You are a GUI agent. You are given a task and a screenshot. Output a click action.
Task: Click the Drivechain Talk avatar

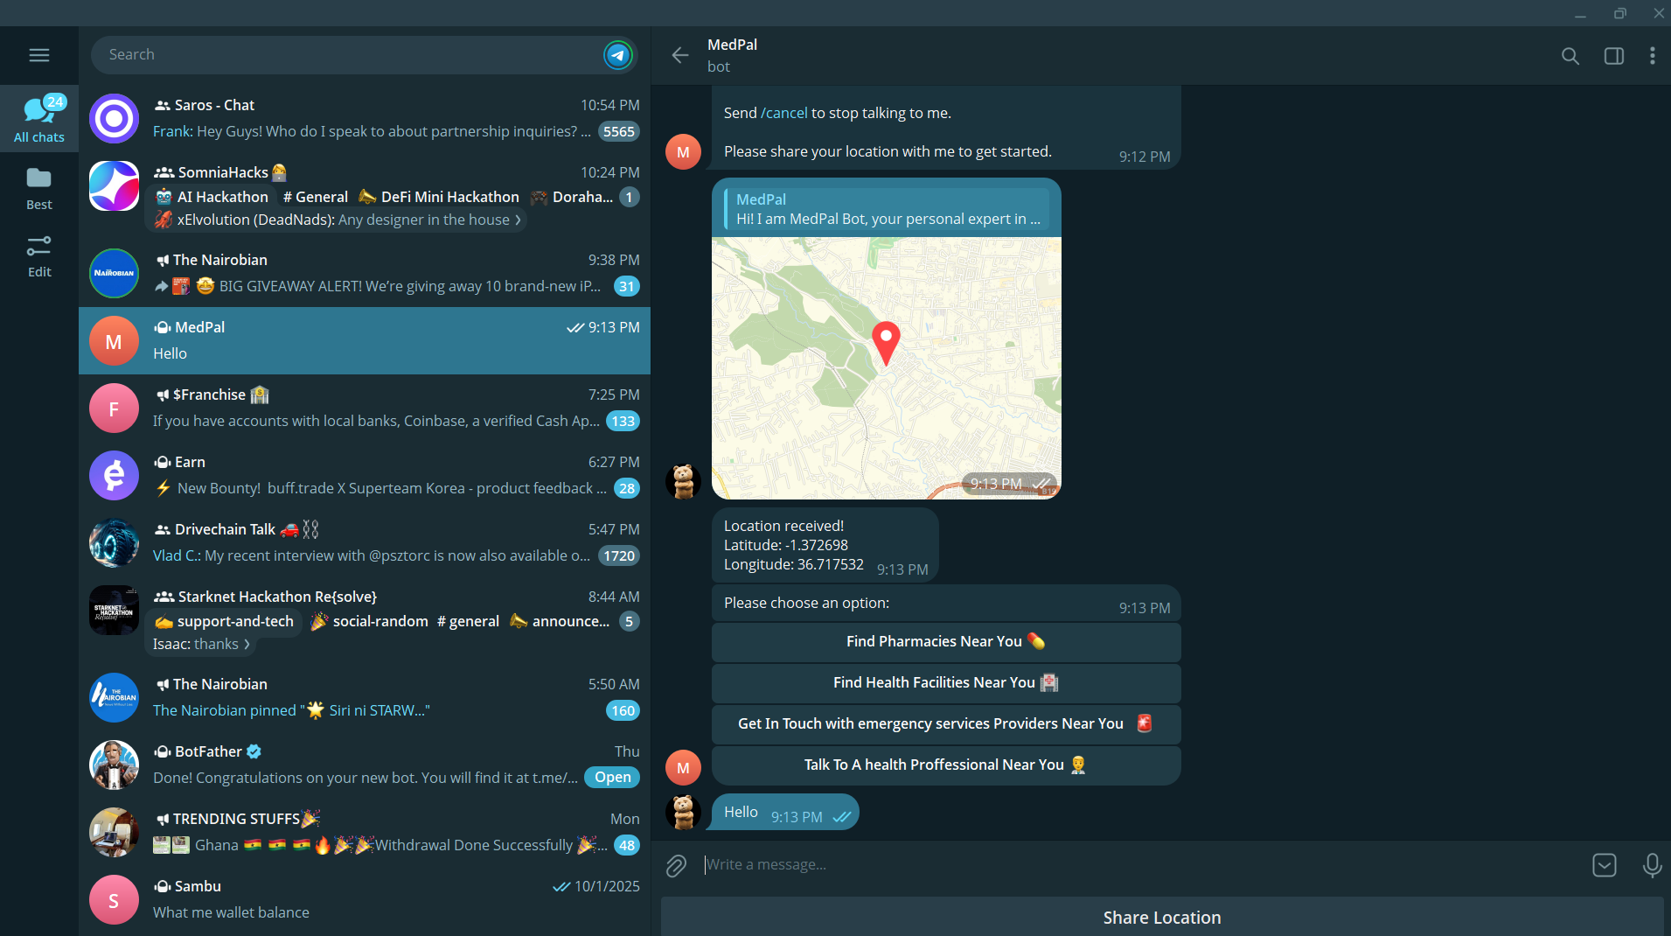[114, 542]
